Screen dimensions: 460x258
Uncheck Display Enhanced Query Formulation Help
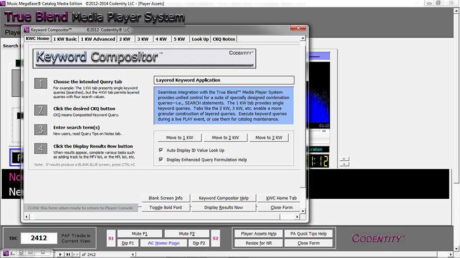pyautogui.click(x=162, y=159)
